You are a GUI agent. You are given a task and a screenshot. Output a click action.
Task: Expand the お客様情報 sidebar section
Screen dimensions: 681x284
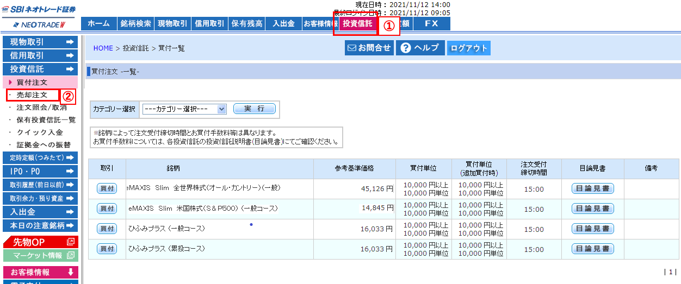coord(40,272)
